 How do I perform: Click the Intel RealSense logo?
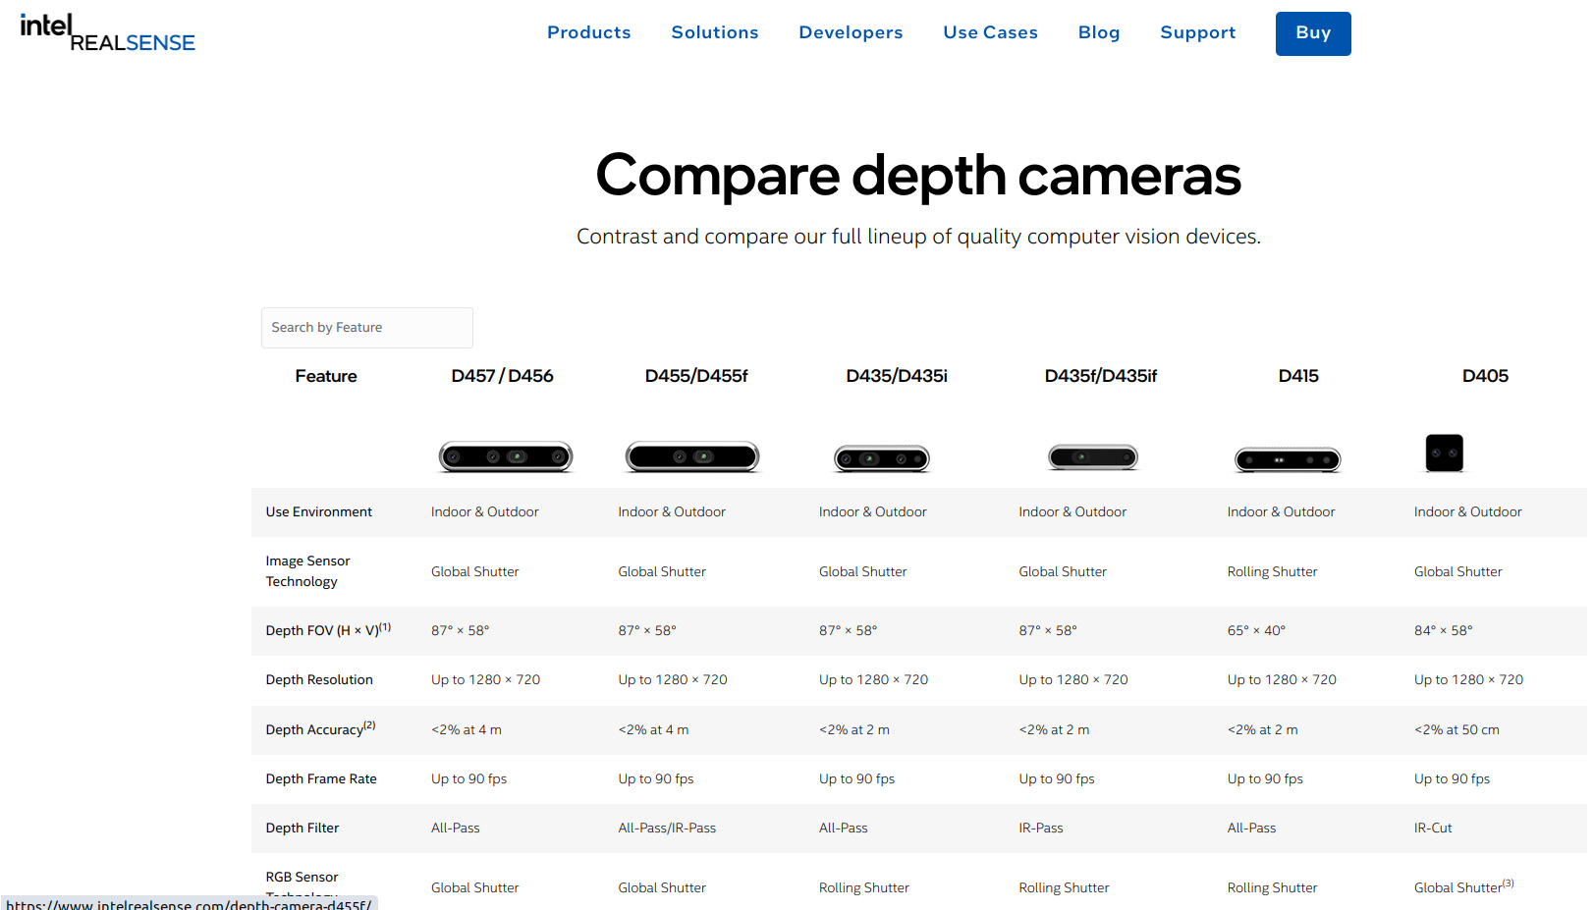coord(107,33)
